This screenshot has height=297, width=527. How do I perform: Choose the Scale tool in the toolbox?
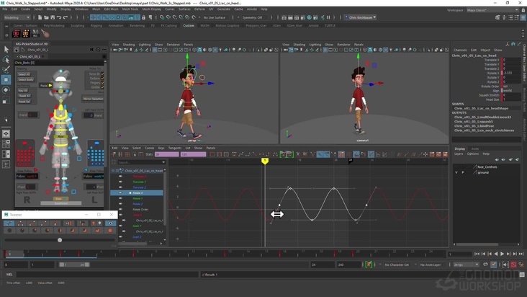pyautogui.click(x=6, y=99)
